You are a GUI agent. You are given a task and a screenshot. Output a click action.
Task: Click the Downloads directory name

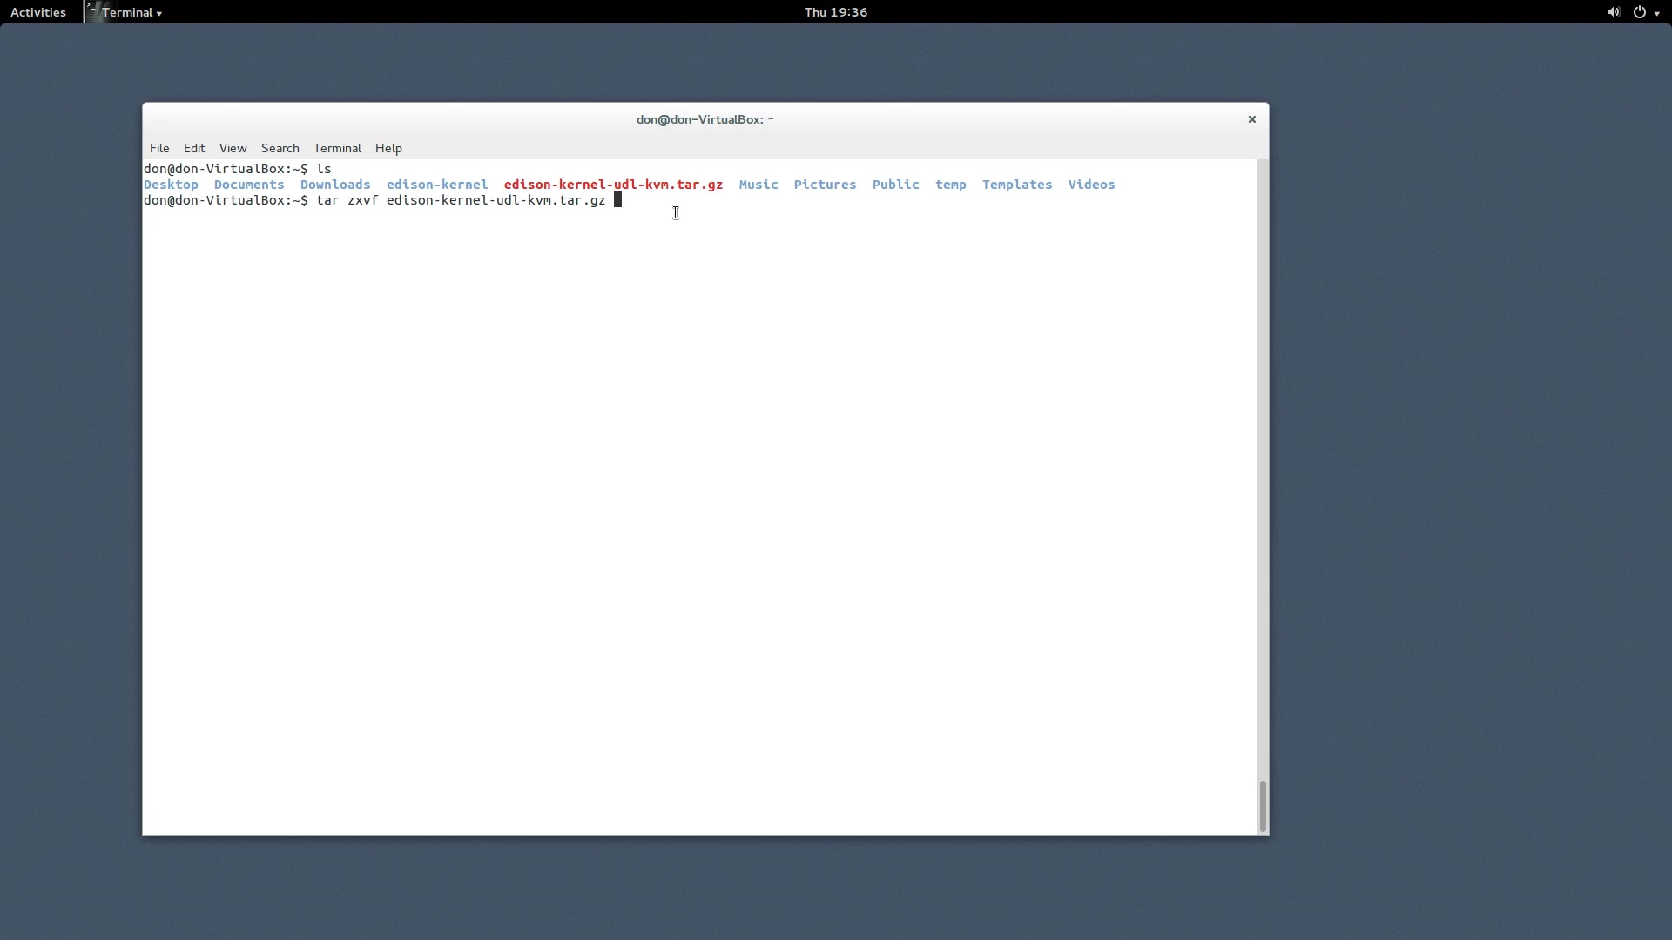click(x=335, y=185)
